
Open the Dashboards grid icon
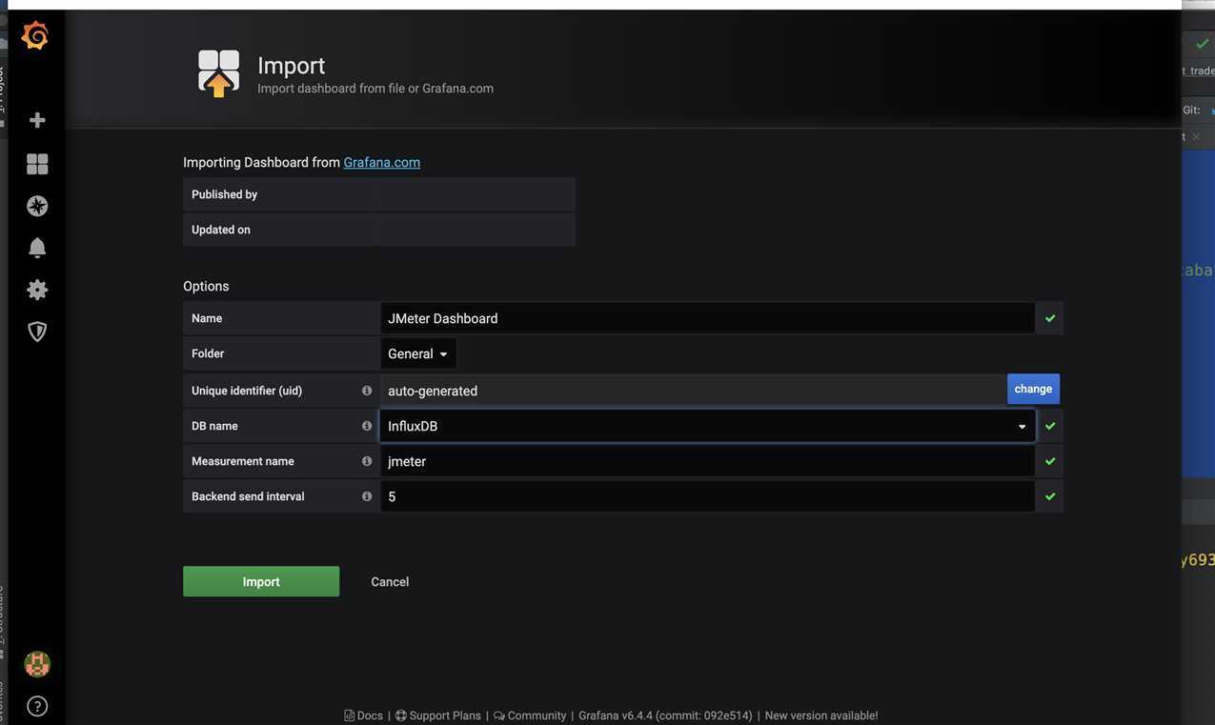(x=37, y=164)
